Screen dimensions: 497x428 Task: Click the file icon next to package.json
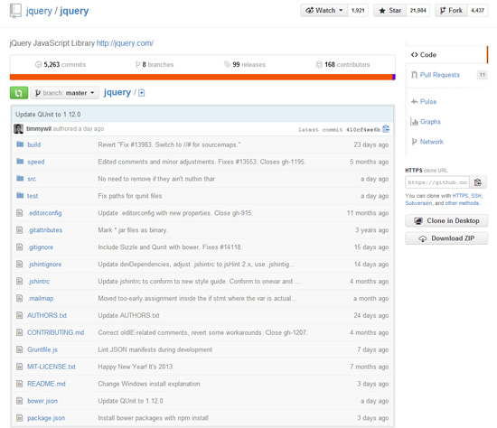[20, 418]
